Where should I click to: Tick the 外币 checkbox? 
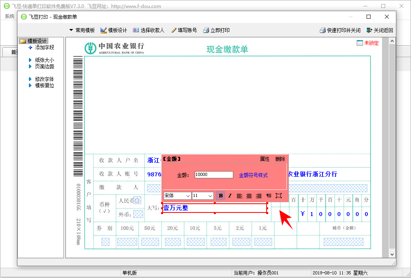coord(138,214)
